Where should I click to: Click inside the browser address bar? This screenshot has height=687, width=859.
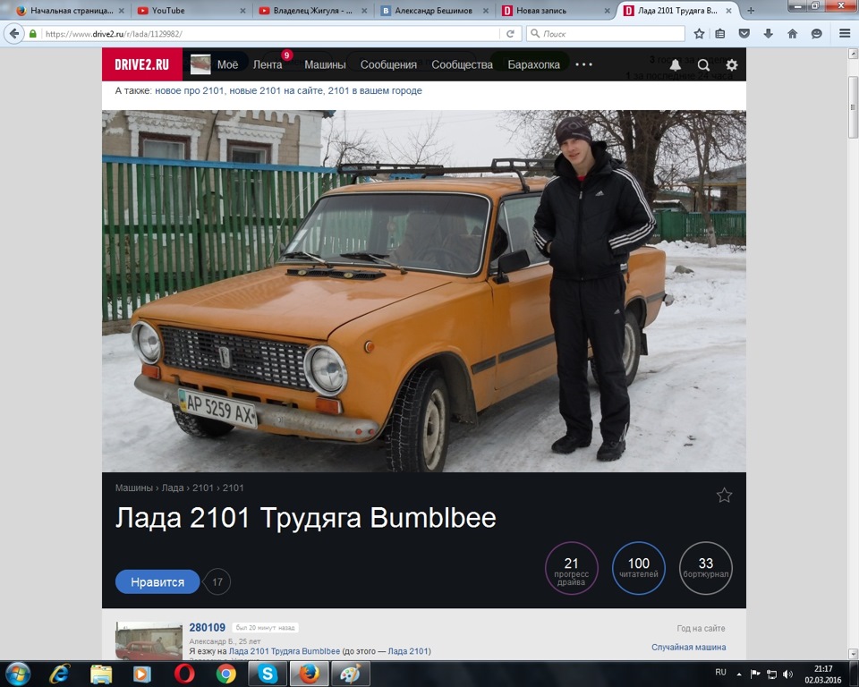click(268, 32)
